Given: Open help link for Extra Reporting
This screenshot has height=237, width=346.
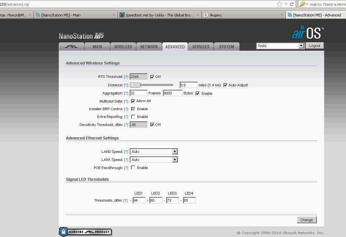Looking at the screenshot, I should pyautogui.click(x=126, y=117).
